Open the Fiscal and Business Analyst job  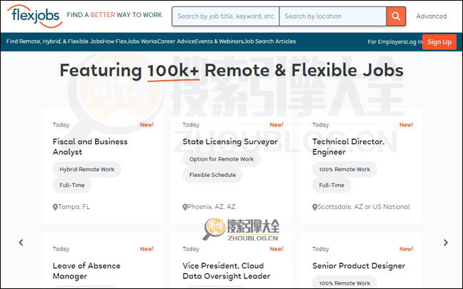pos(90,146)
